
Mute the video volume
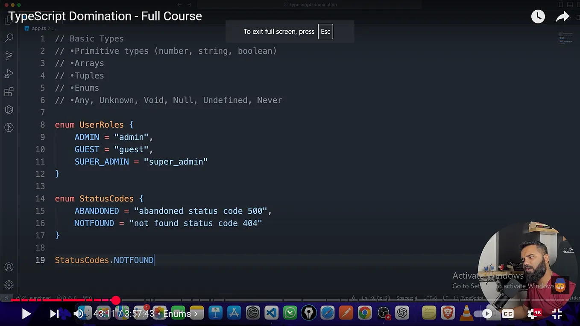(x=78, y=314)
